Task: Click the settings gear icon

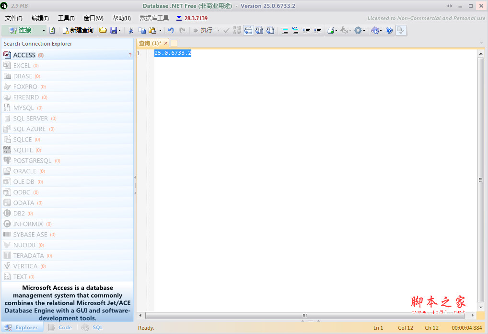Action: click(x=358, y=30)
